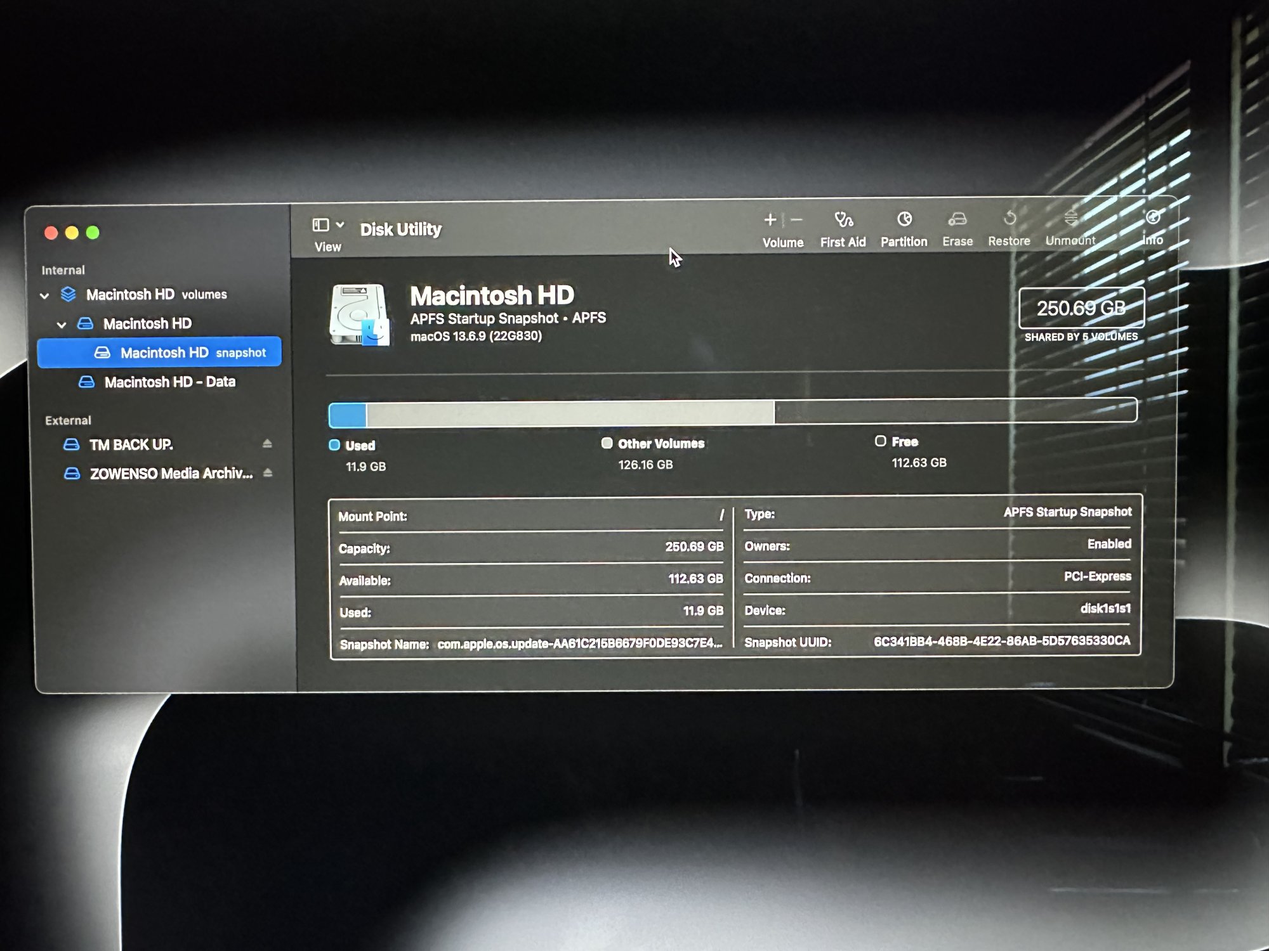The width and height of the screenshot is (1269, 951).
Task: Click the blue Used storage bar segment
Action: pyautogui.click(x=348, y=416)
